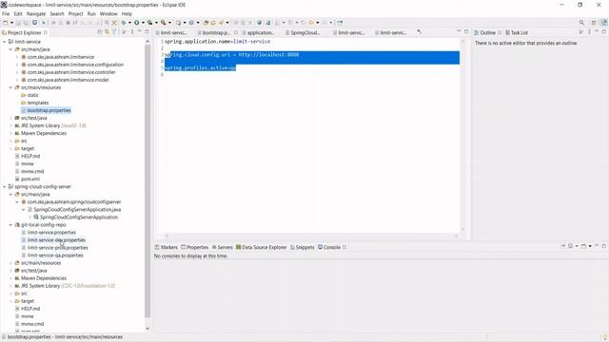Image resolution: width=609 pixels, height=342 pixels.
Task: Close the bootstrap.properties editor tab
Action: tap(236, 32)
